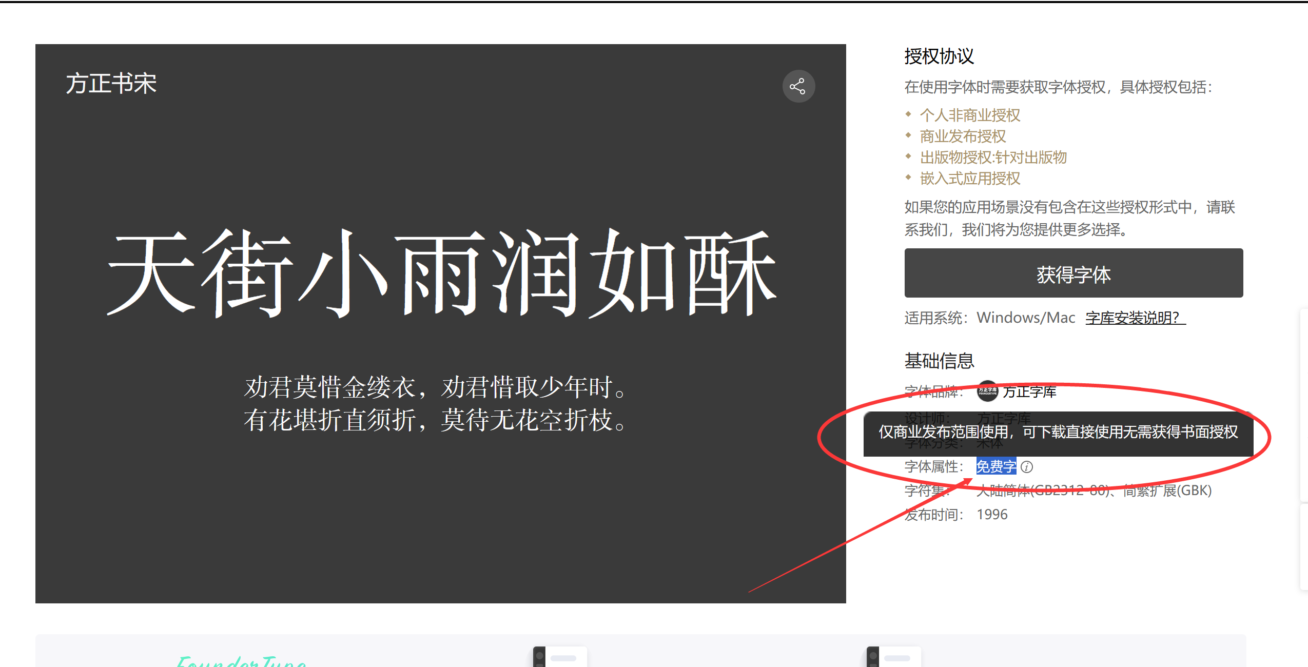Image resolution: width=1308 pixels, height=667 pixels.
Task: Click the 获得字体 button
Action: click(1073, 273)
